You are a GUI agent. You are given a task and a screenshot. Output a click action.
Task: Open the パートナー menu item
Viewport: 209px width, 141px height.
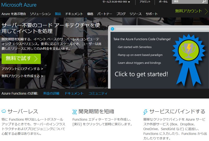[105, 14]
